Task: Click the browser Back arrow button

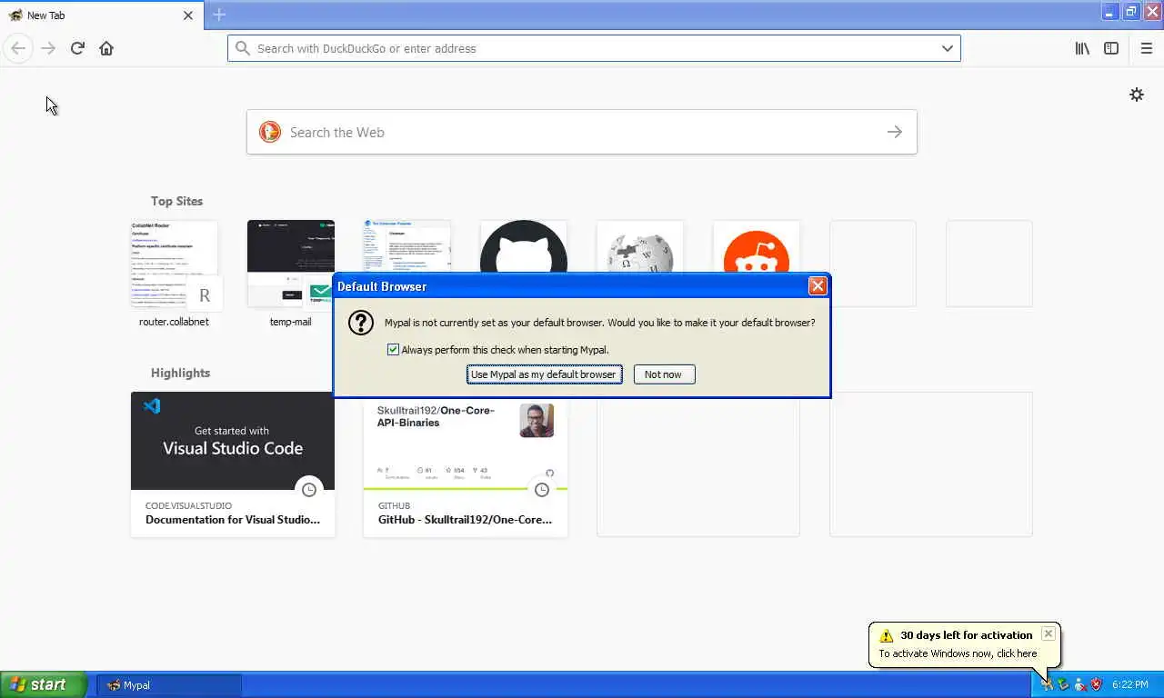Action: (18, 48)
